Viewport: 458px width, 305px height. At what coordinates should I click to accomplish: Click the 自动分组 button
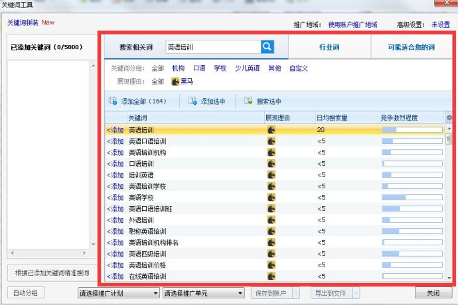pos(26,293)
